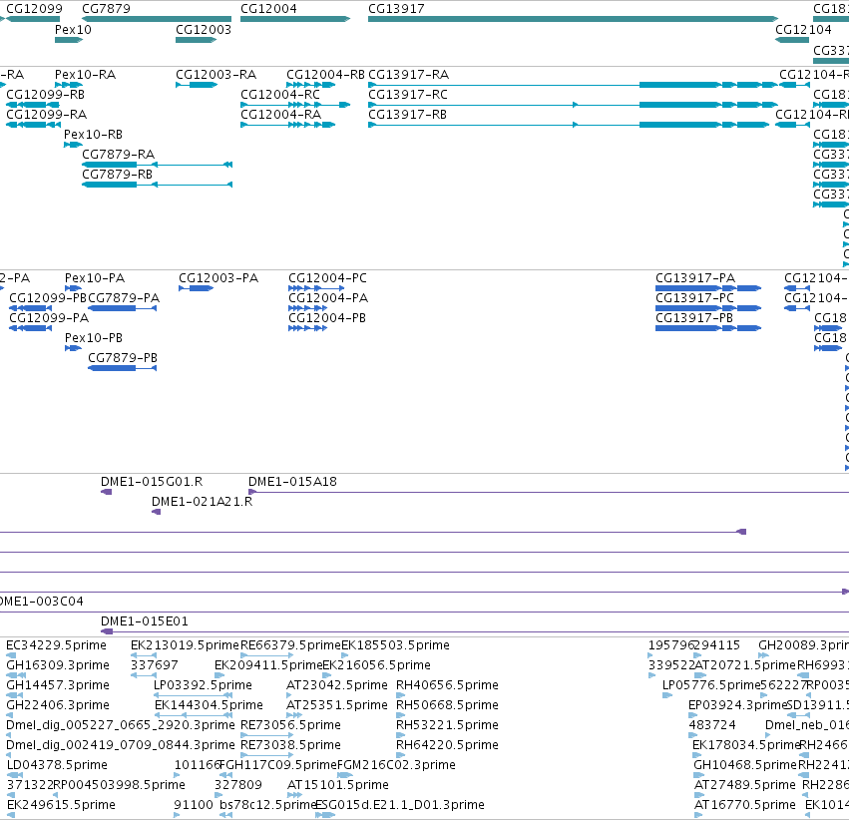The height and width of the screenshot is (820, 849).
Task: Select EST RE73056.5prime label
Action: (290, 725)
